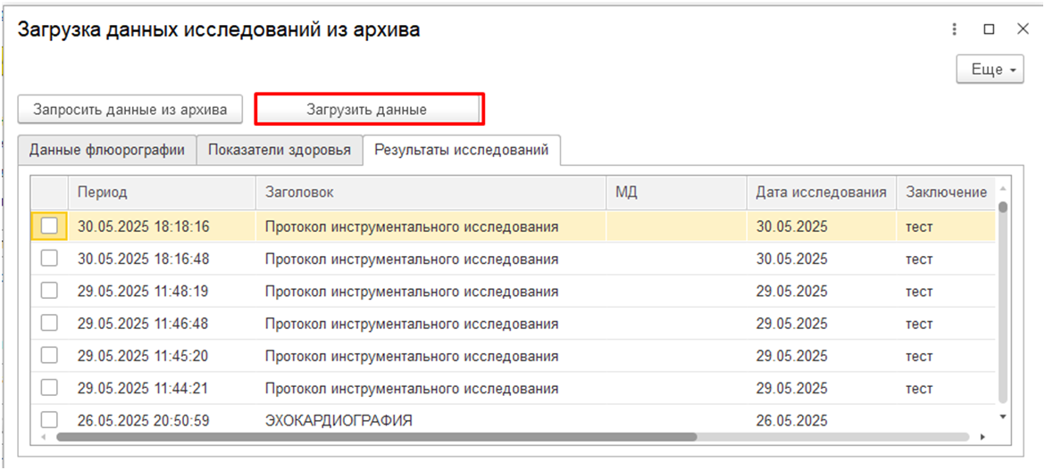Enable checkbox for 29.05.2025 11:48:19 entry
Screen dimensions: 1045x470
tap(50, 291)
